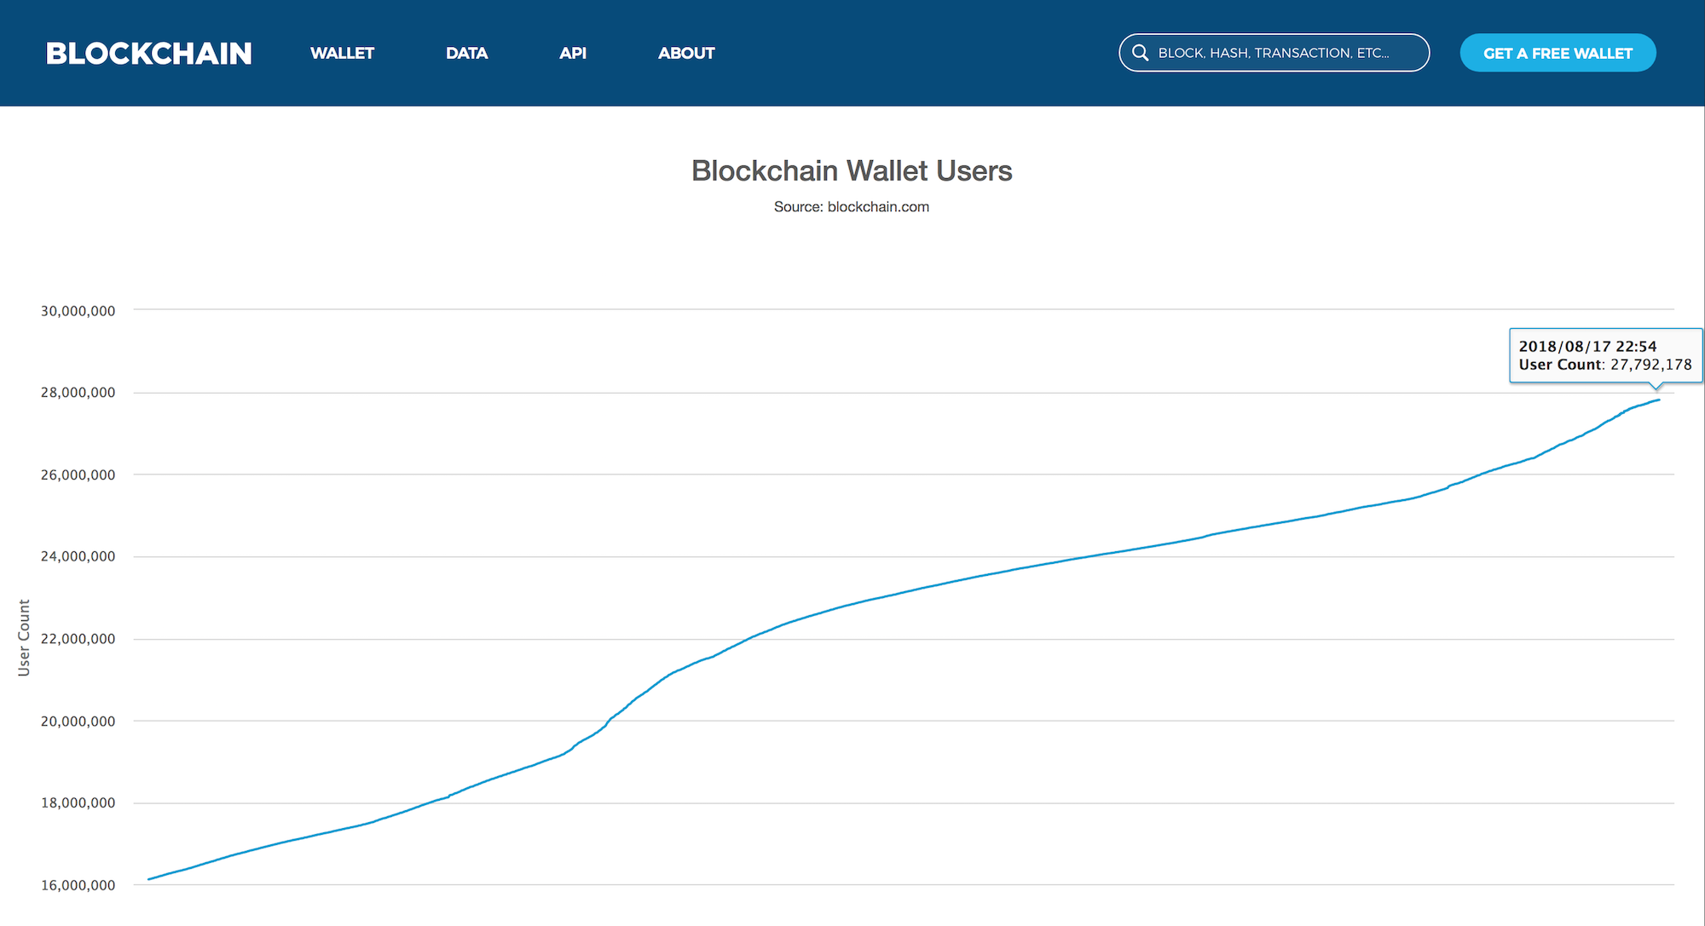Open the ABOUT menu item

[x=686, y=53]
